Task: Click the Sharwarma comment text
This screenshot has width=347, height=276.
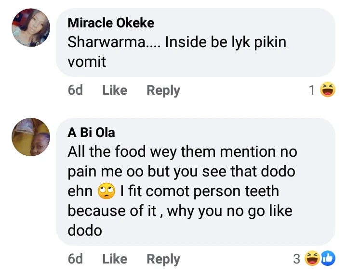Action: pos(176,42)
